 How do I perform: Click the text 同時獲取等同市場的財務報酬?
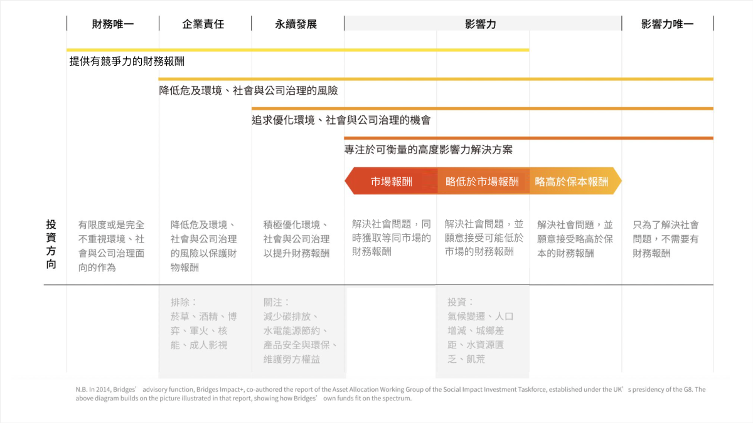tap(392, 238)
